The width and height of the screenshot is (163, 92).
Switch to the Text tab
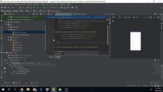point(58,57)
